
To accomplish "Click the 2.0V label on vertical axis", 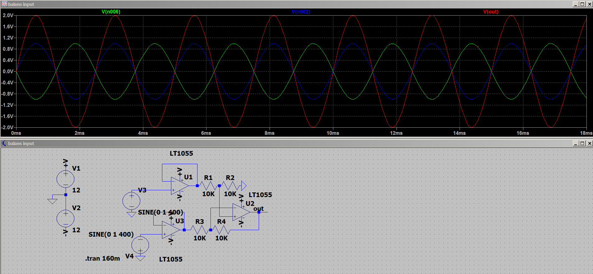I will pyautogui.click(x=8, y=15).
